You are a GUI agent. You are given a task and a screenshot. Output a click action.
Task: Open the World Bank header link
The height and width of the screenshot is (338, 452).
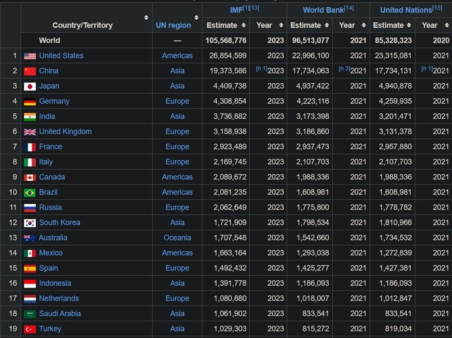coord(323,10)
